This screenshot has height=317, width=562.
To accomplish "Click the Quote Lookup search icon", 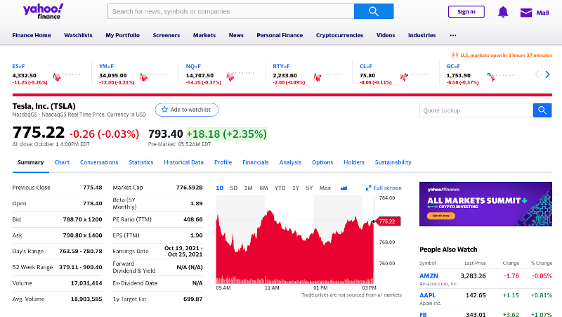I will tap(542, 110).
